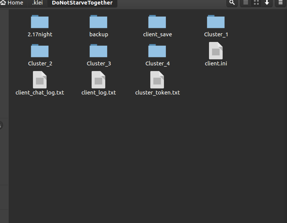
Task: Click the sidebar edge expander handle
Action: point(1,125)
